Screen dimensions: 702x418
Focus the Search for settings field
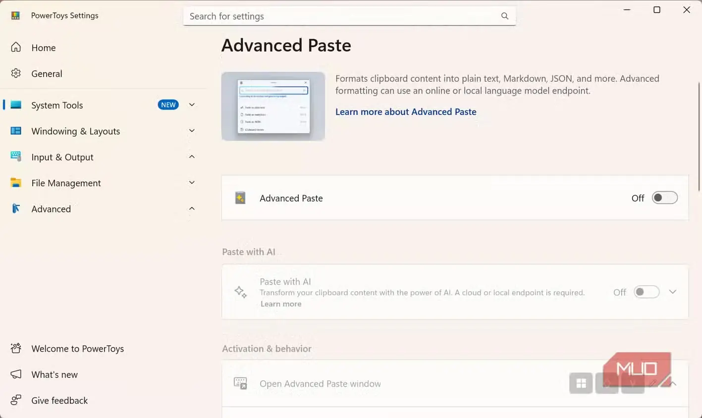click(349, 16)
